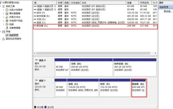Select Disk Management icon (磁盘管理) in tree
173x109 pixels.
[7, 35]
